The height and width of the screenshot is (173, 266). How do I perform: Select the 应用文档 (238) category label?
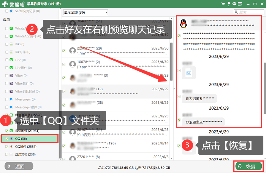pyautogui.click(x=25, y=154)
